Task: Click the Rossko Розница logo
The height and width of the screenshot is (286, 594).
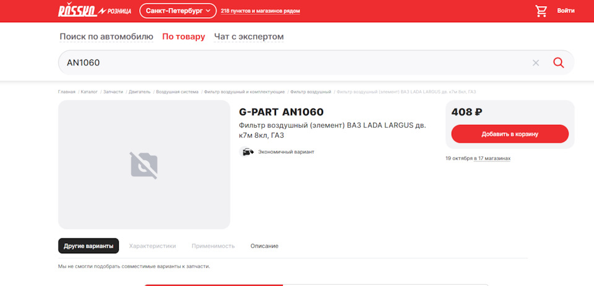Action: [95, 11]
